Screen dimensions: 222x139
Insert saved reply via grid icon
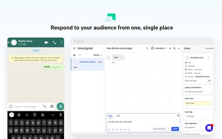[109, 129]
